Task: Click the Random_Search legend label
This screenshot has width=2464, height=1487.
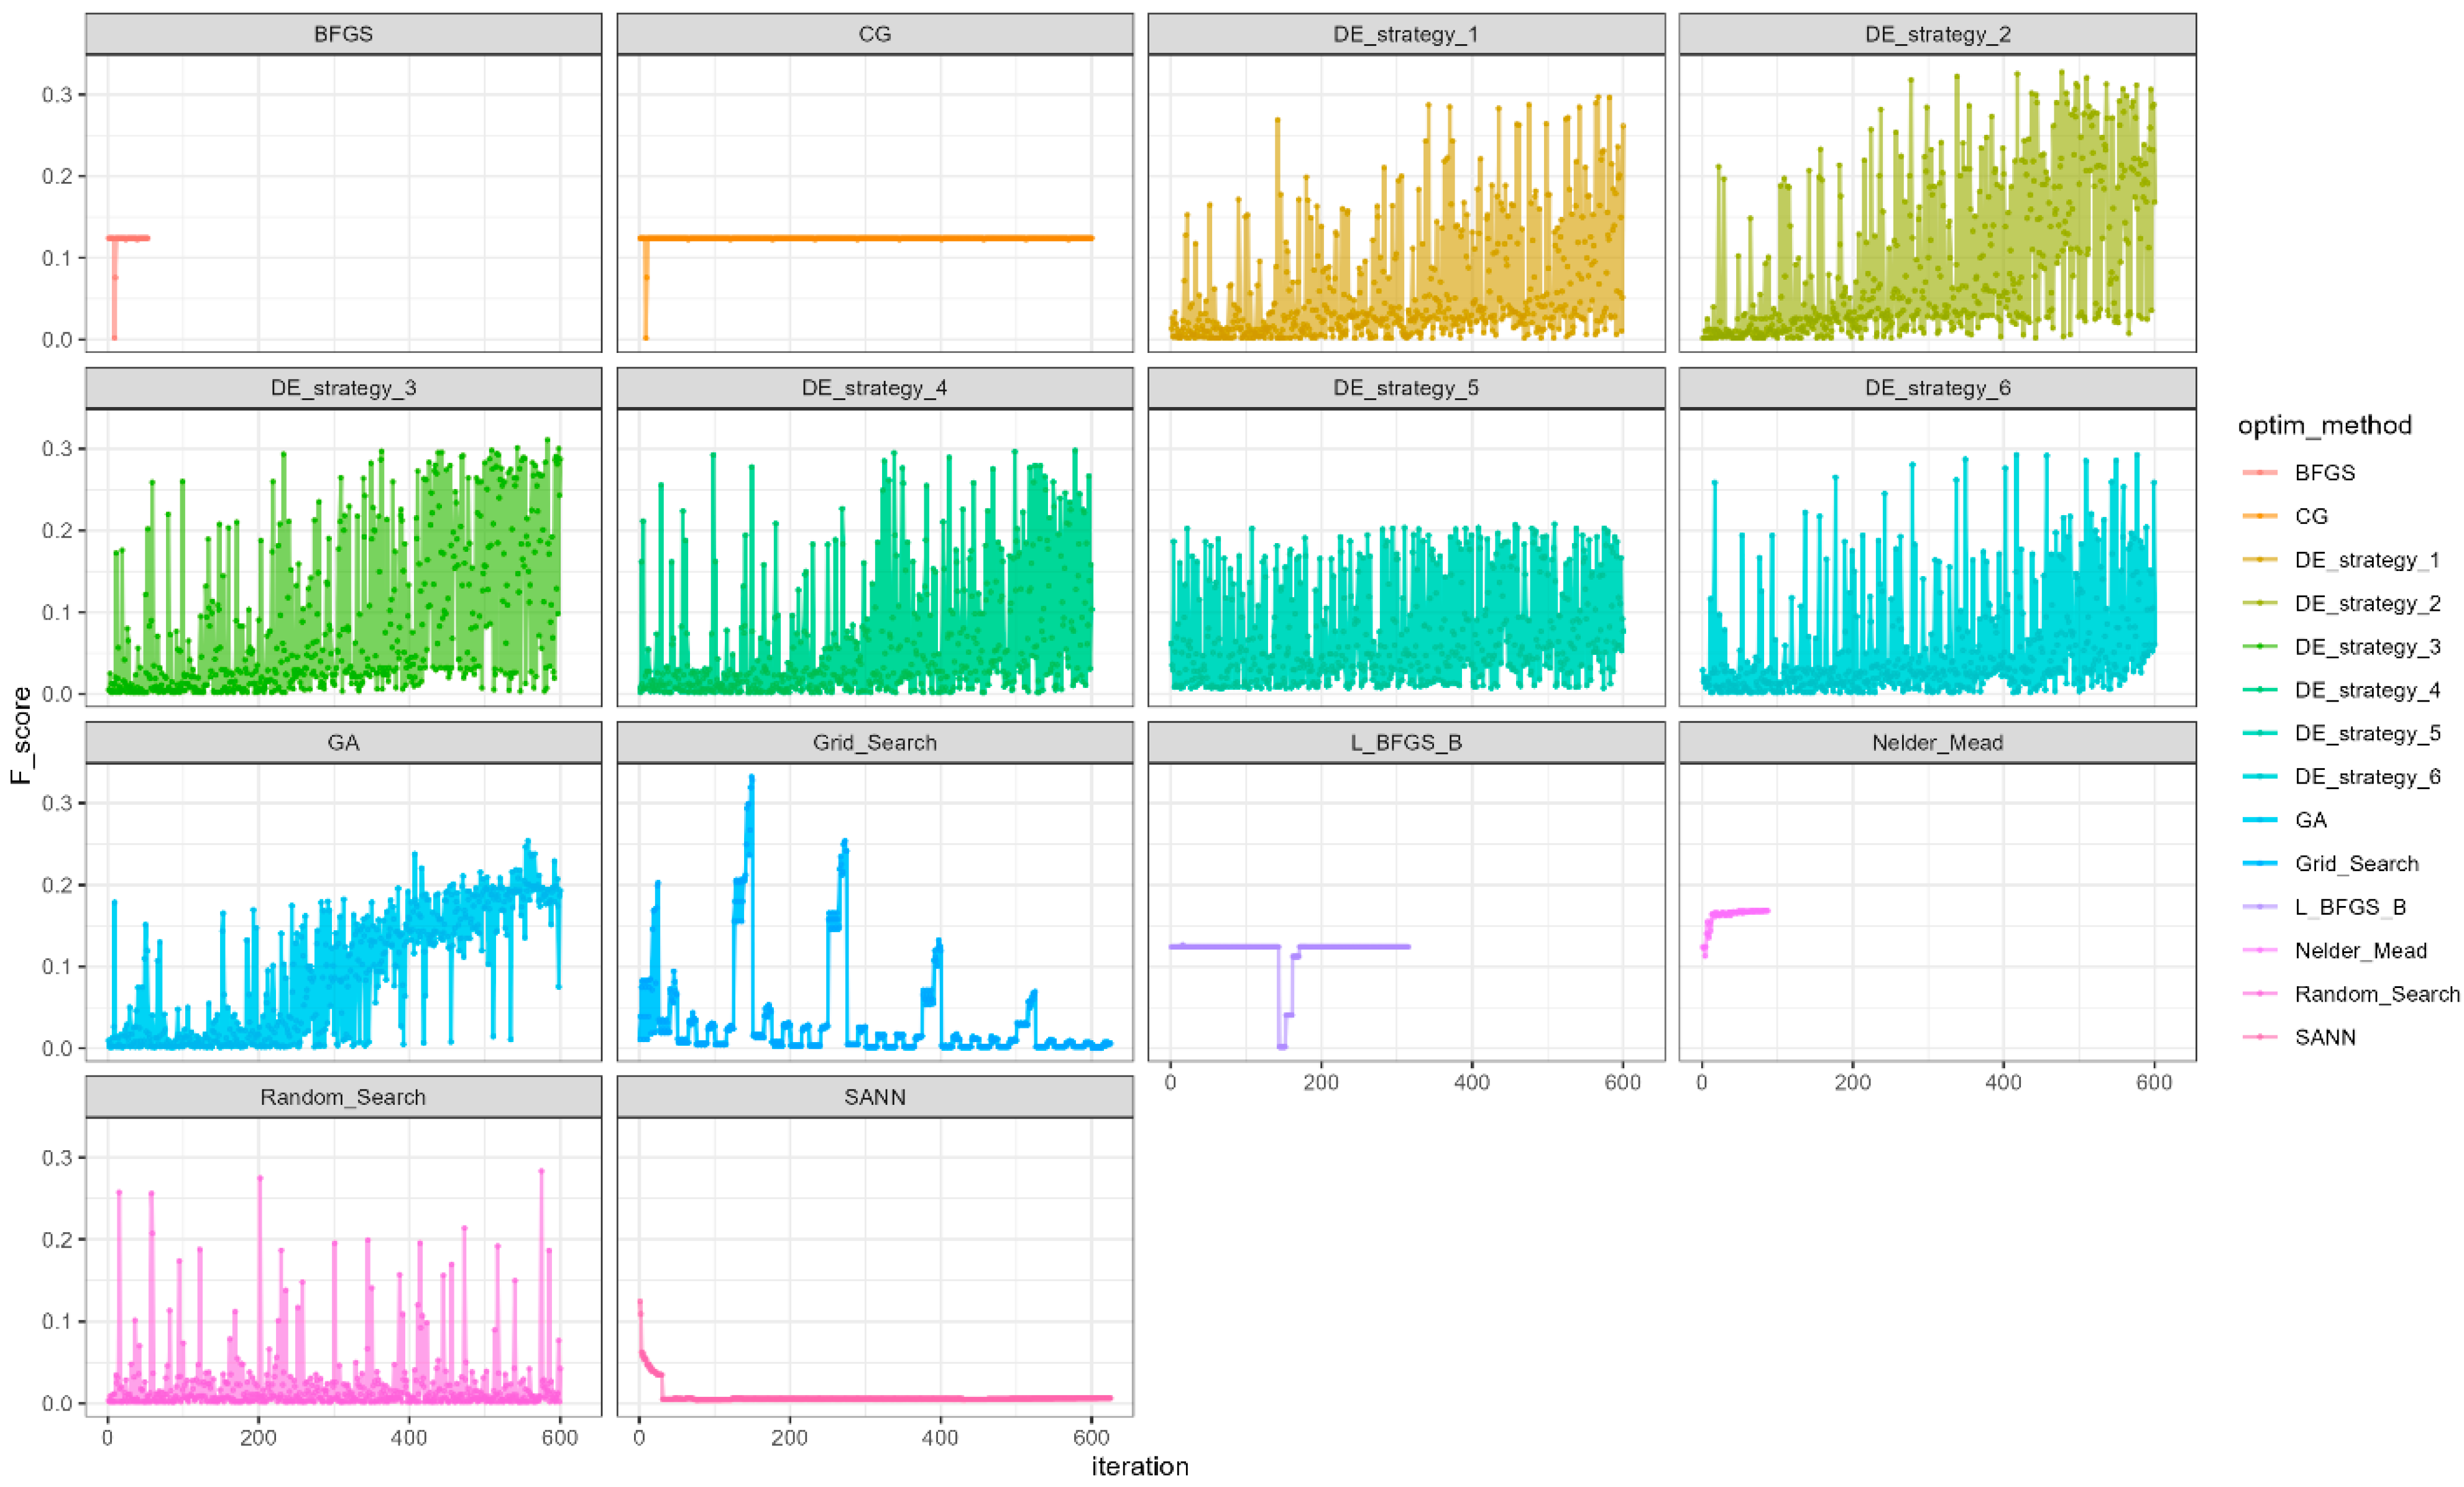Action: tap(2376, 994)
